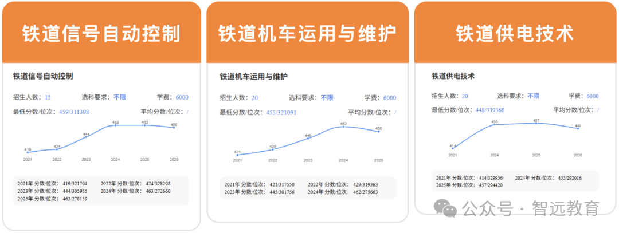Click the 2025 axis label in 铁道供电技术 chart
The image size is (619, 233).
pyautogui.click(x=536, y=155)
